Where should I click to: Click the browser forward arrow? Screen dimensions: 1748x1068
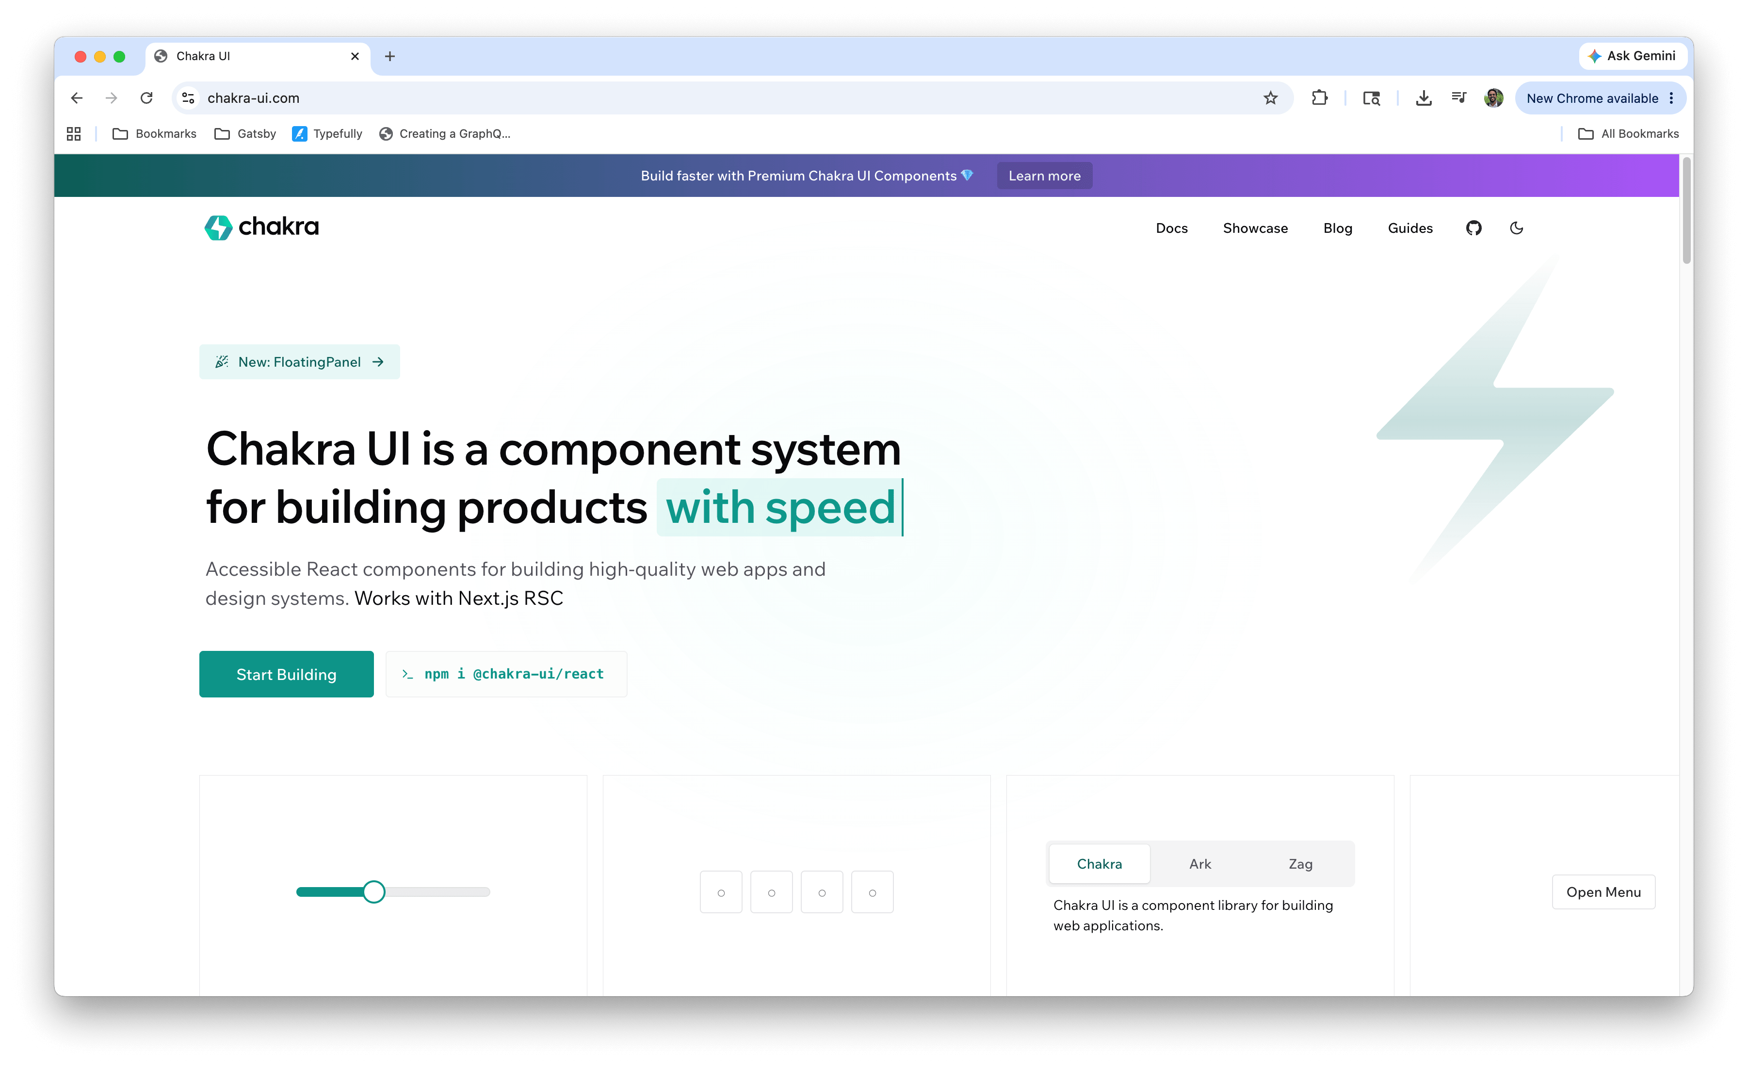tap(112, 98)
